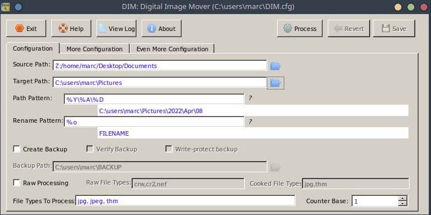Toggle the Verify Backup checkbox

[x=90, y=149]
